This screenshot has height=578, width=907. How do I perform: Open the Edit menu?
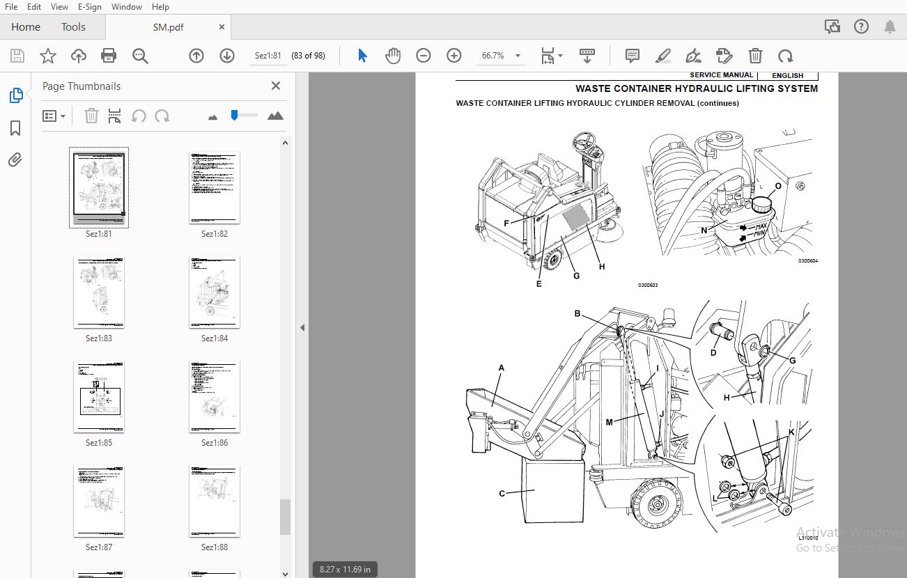point(34,6)
